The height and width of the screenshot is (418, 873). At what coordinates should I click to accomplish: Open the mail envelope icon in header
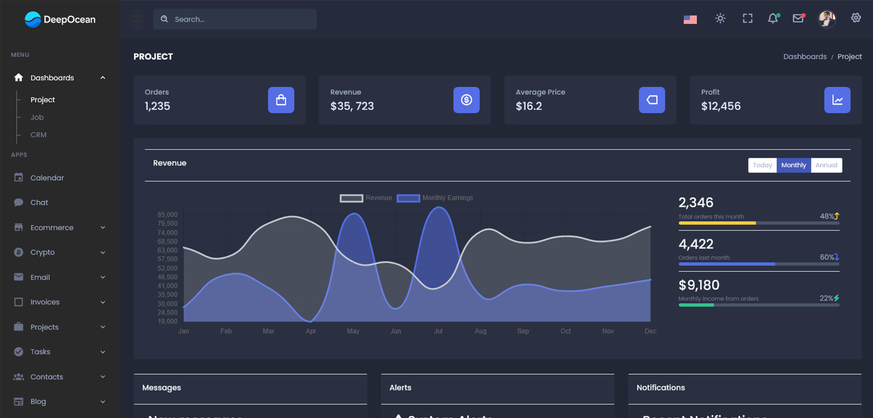[x=798, y=19]
